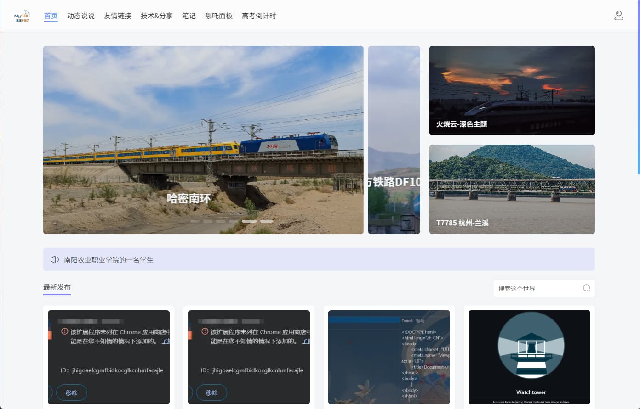Open the 友情链接 page

point(117,16)
